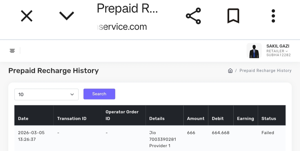Tap the downward chevron to minimize the tab
Image resolution: width=300 pixels, height=151 pixels.
click(67, 16)
